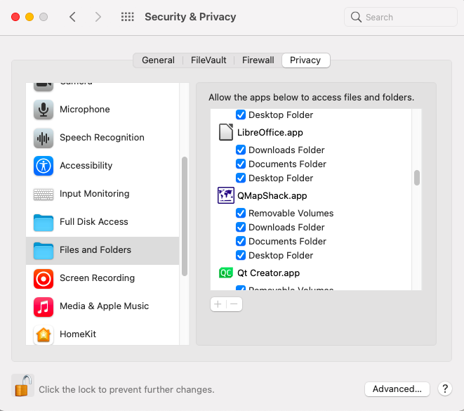
Task: Uncheck LibreOffice Desktop Folder checkbox
Action: pos(241,178)
